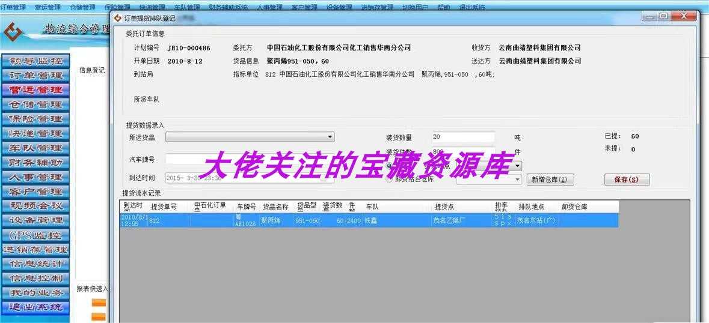Screen dimensions: 709x323
Task: Open 人事管理 in the top menu bar
Action: point(269,7)
